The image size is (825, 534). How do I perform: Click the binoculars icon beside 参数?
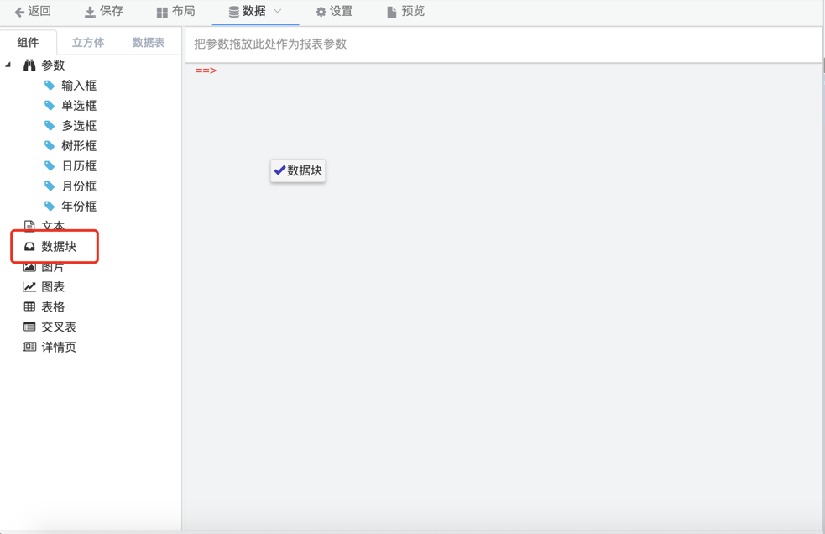point(29,65)
